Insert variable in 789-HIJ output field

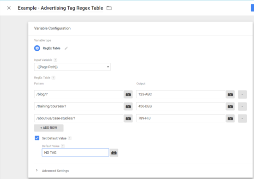[230, 118]
